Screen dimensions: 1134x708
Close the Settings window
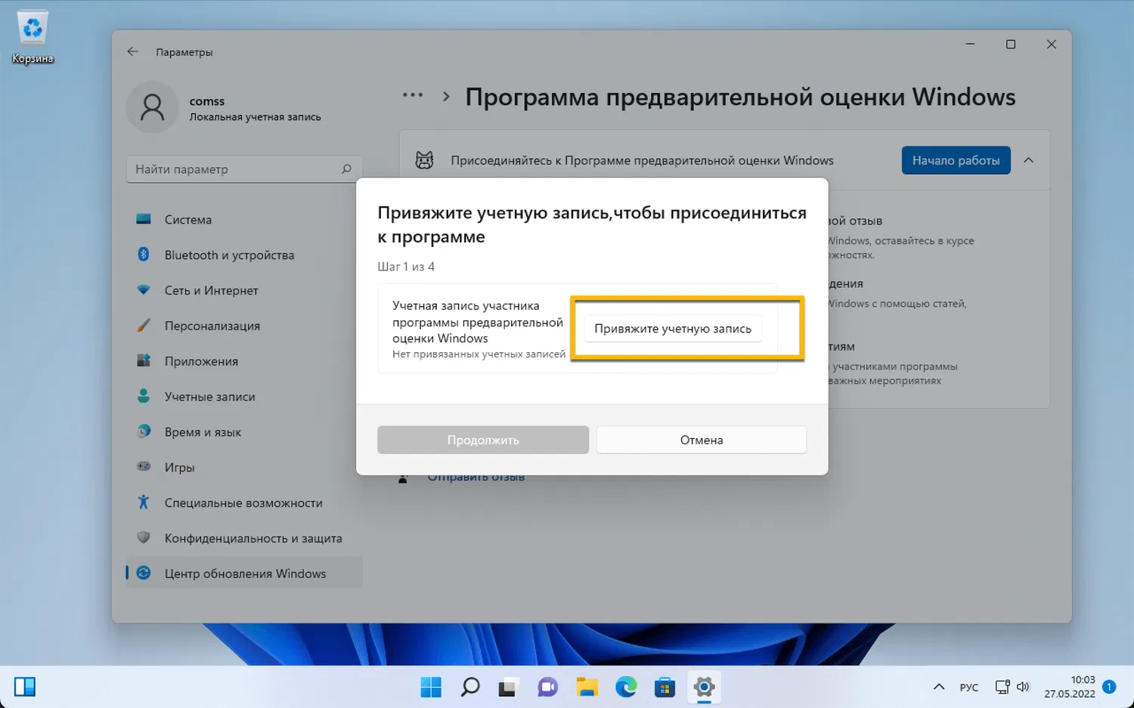coord(1052,45)
